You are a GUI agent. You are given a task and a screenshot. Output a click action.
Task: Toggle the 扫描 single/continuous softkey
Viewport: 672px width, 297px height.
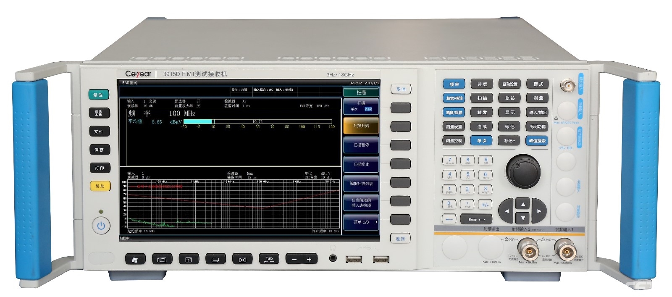point(361,106)
